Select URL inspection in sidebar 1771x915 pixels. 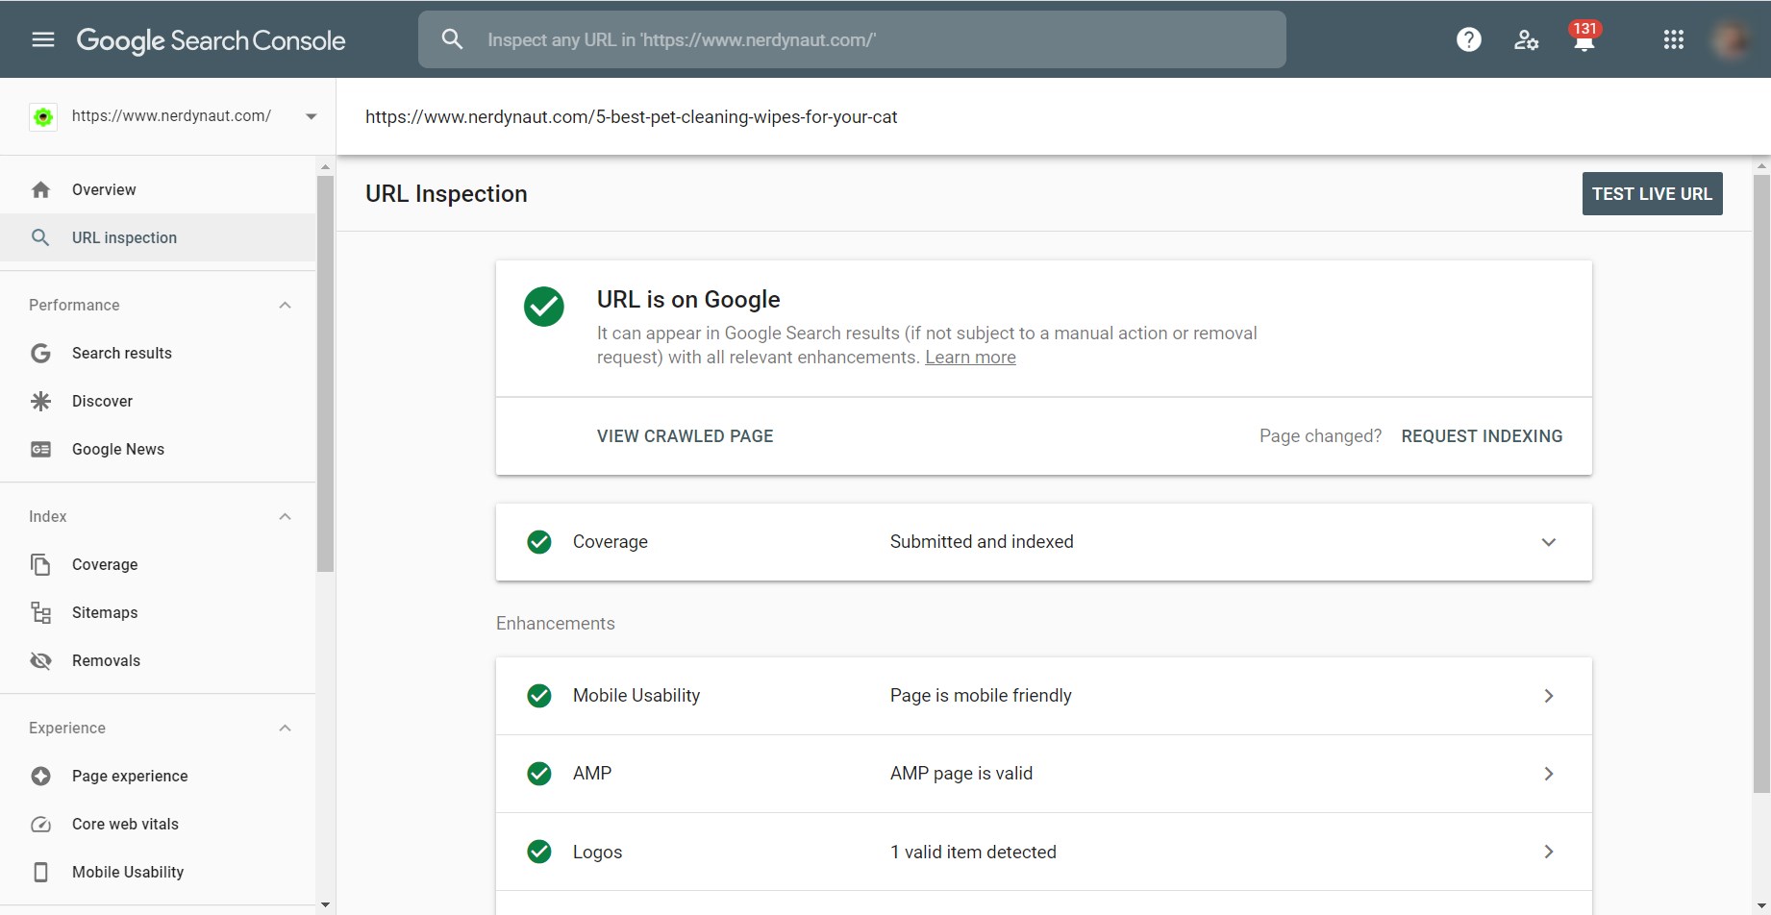pos(158,237)
